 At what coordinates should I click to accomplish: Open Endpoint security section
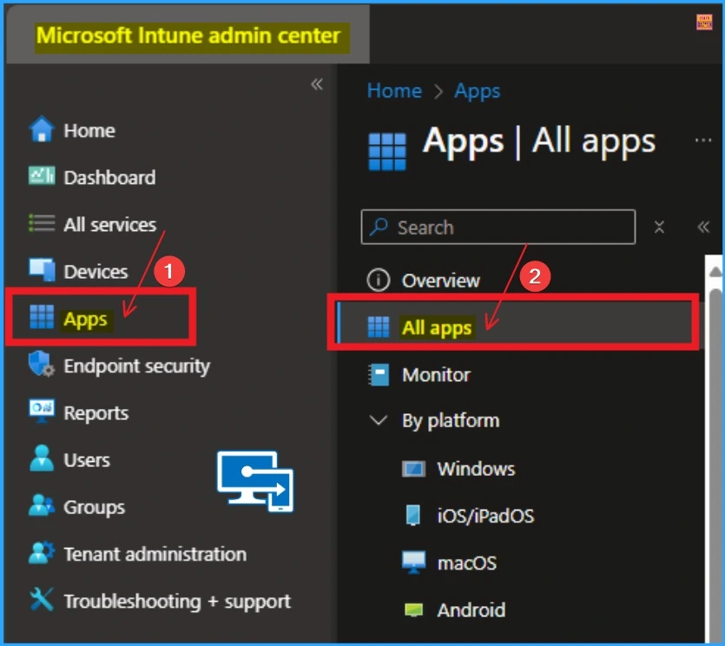(x=137, y=366)
